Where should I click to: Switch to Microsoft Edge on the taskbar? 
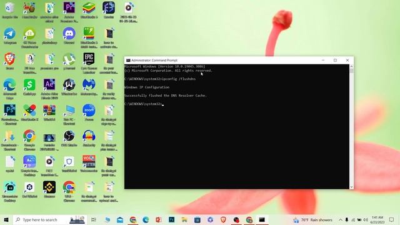point(146,219)
